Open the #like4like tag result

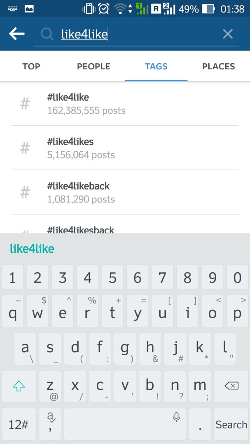point(125,104)
